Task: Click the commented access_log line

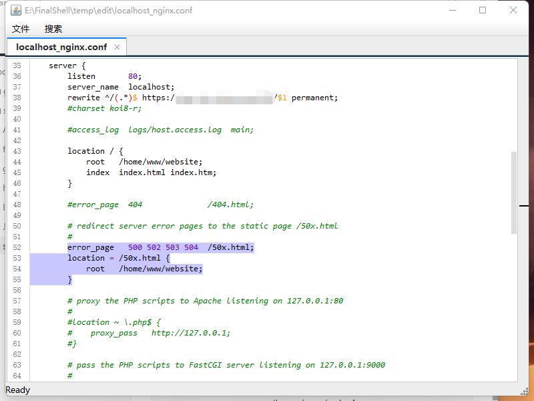Action: pyautogui.click(x=160, y=130)
